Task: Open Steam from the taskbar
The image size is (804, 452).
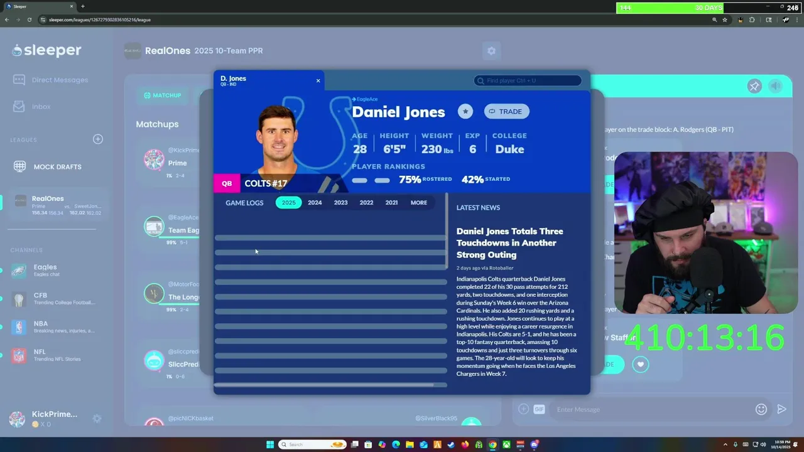Action: click(x=451, y=444)
